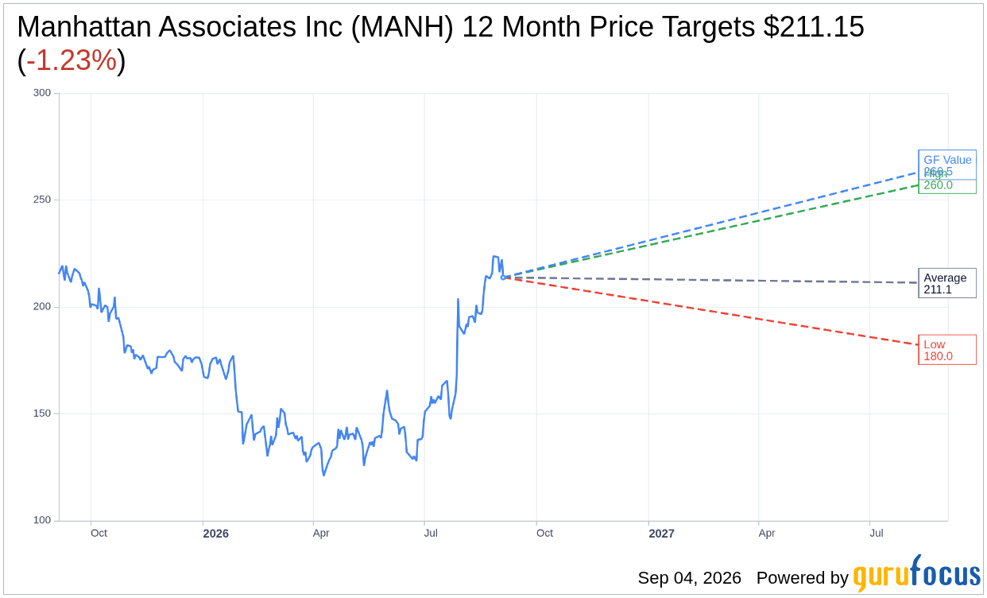This screenshot has height=598, width=987.
Task: Click the Jul 2027 axis tick label
Action: pyautogui.click(x=877, y=533)
